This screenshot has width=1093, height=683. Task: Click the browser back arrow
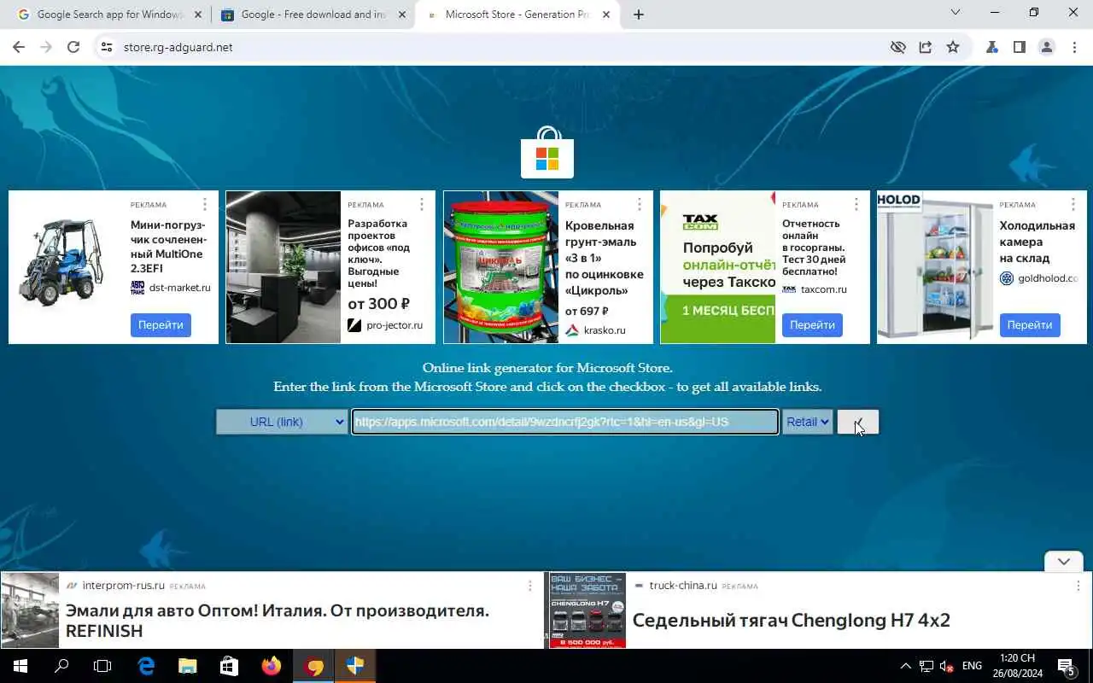pos(19,48)
